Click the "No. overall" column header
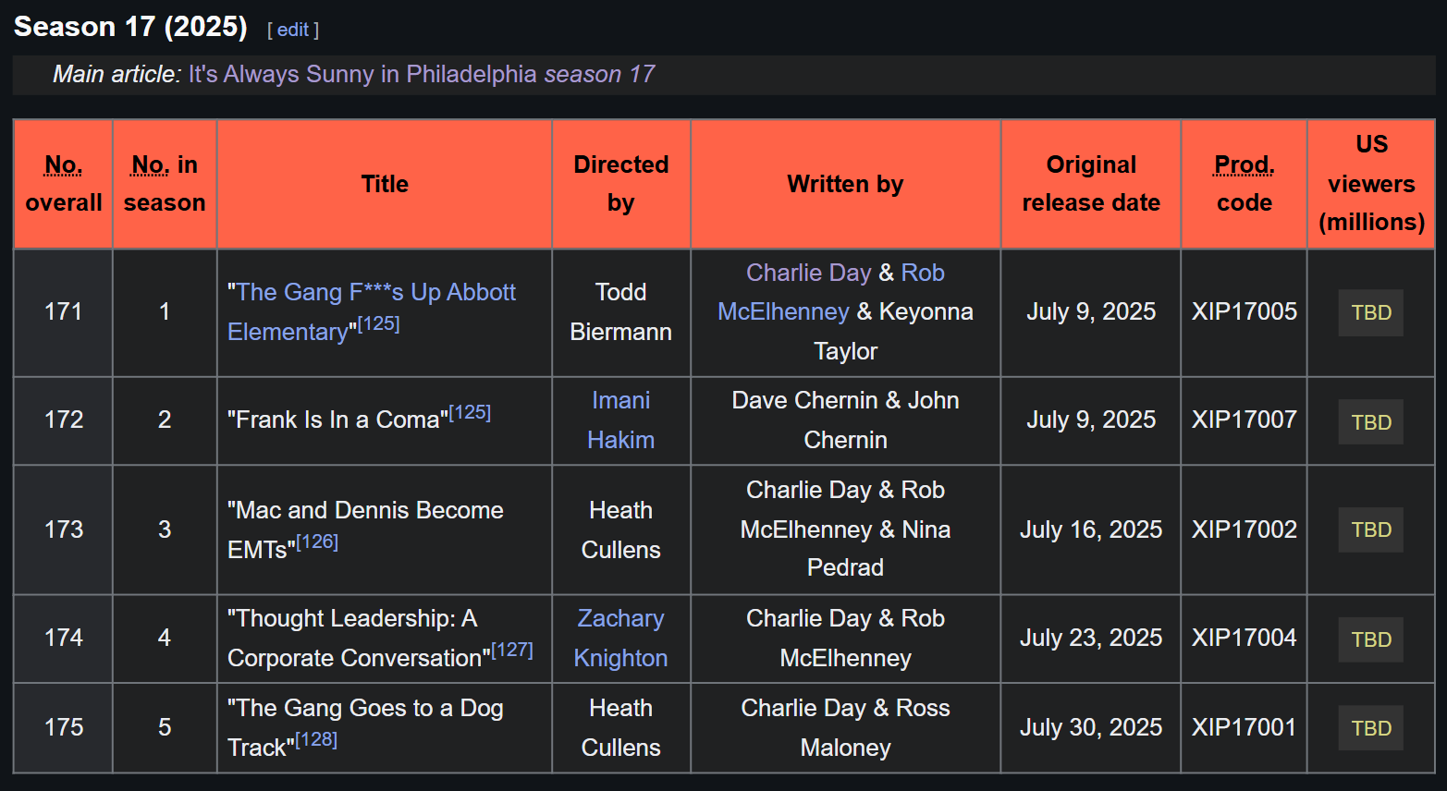The width and height of the screenshot is (1447, 791). [x=64, y=184]
